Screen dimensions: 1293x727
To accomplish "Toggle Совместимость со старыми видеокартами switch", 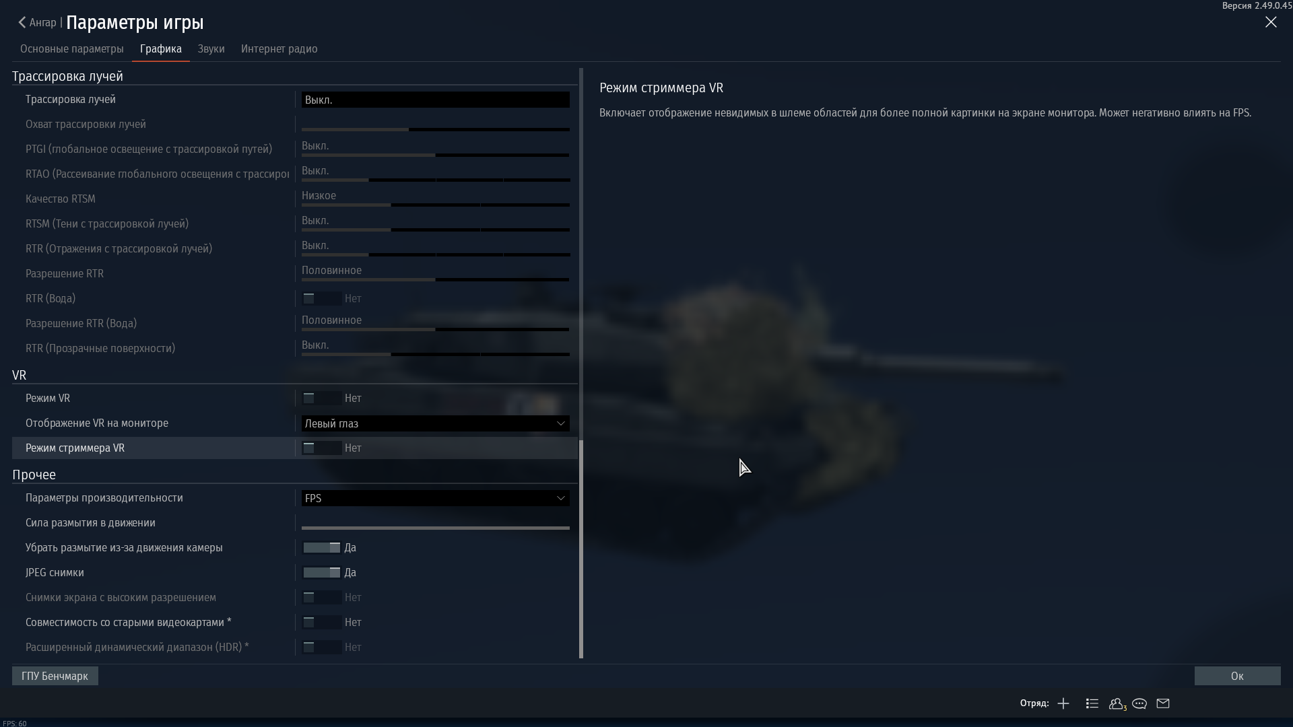I will click(x=321, y=623).
